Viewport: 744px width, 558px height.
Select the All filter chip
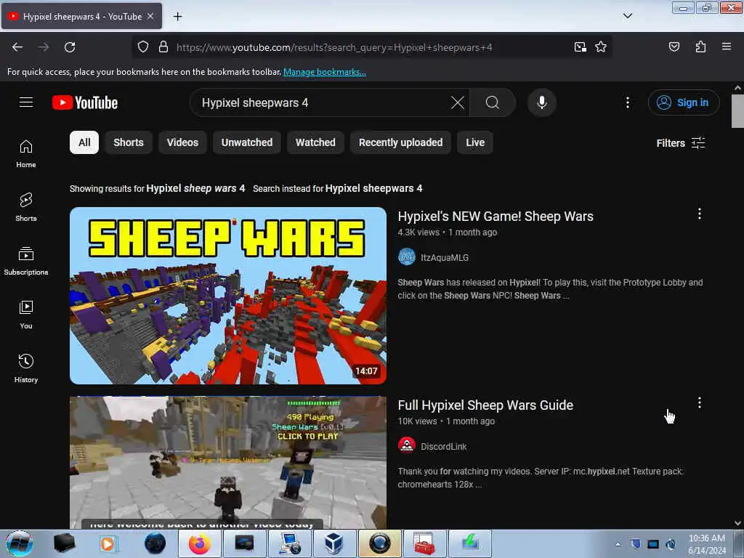click(84, 142)
